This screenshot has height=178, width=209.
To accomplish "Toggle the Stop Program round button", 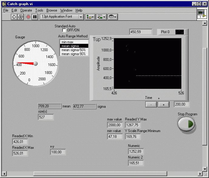I will coord(186,124).
